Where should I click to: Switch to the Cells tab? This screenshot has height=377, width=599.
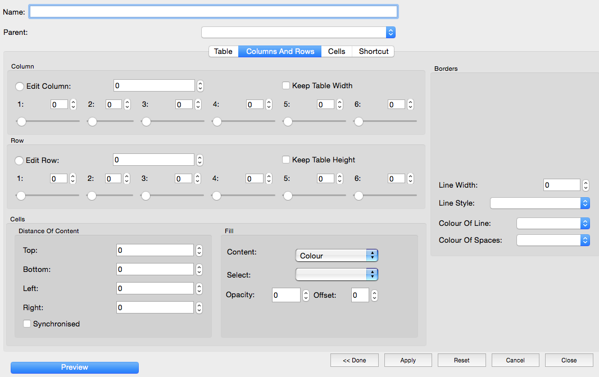click(x=337, y=51)
